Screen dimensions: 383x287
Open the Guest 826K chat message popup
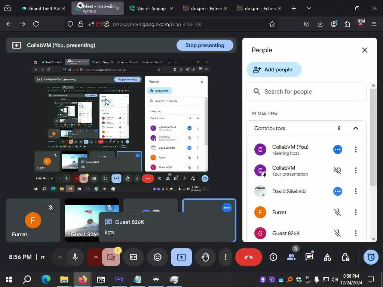click(166, 227)
